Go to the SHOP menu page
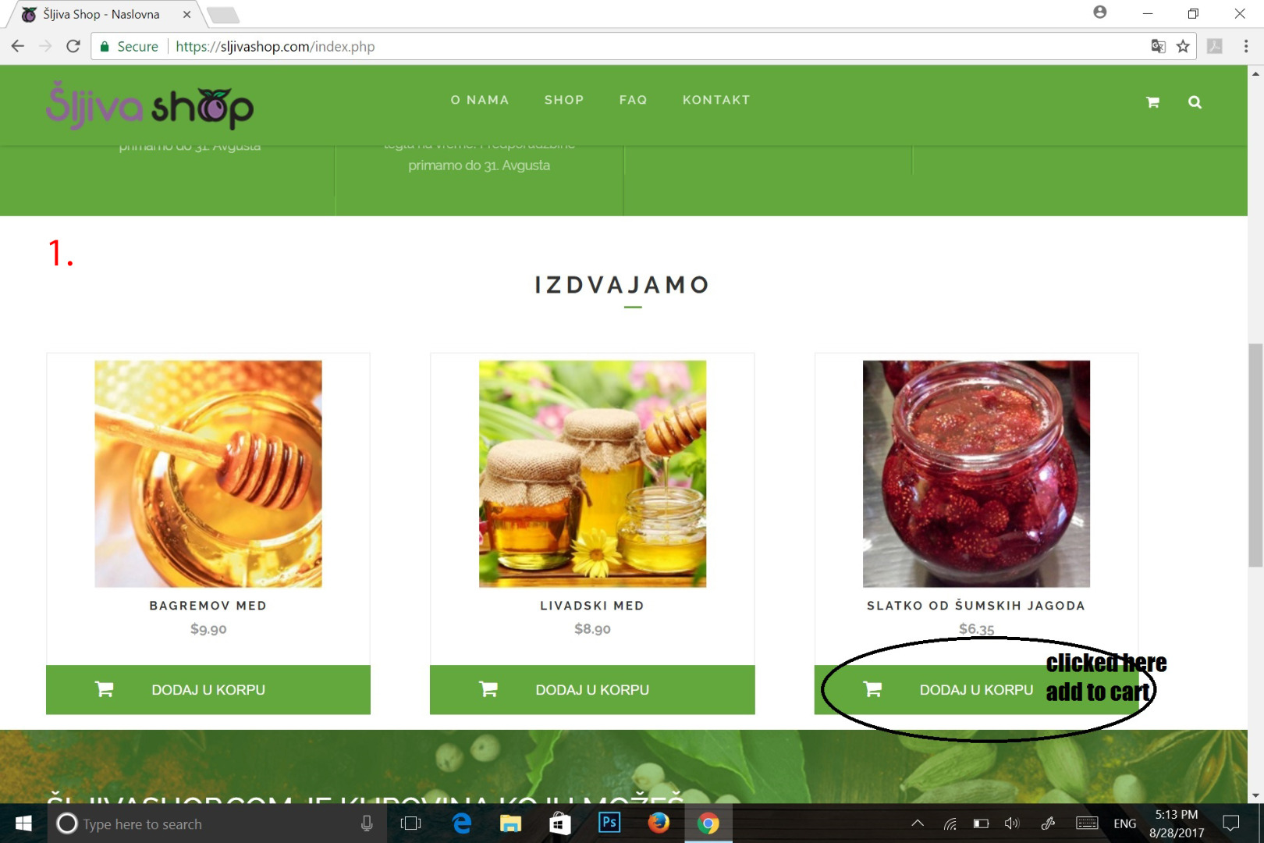Image resolution: width=1264 pixels, height=843 pixels. tap(564, 100)
